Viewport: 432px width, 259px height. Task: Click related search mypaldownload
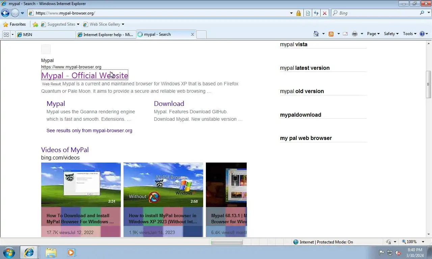[300, 115]
